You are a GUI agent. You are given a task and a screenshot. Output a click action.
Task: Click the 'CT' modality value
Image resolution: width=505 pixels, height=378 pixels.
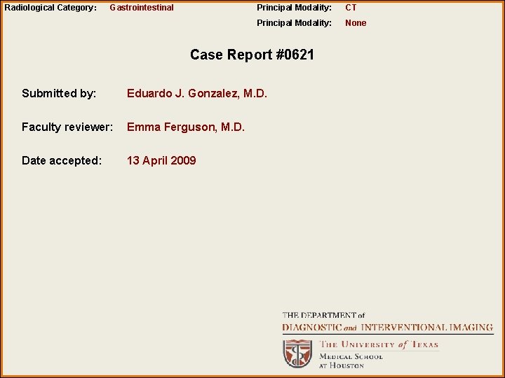(351, 8)
